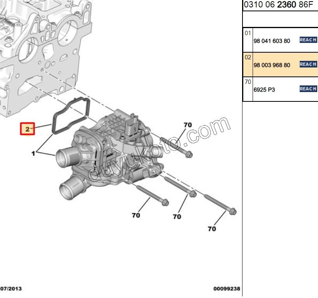Click the date 07/2013 label
This screenshot has width=318, height=298.
pos(11,289)
